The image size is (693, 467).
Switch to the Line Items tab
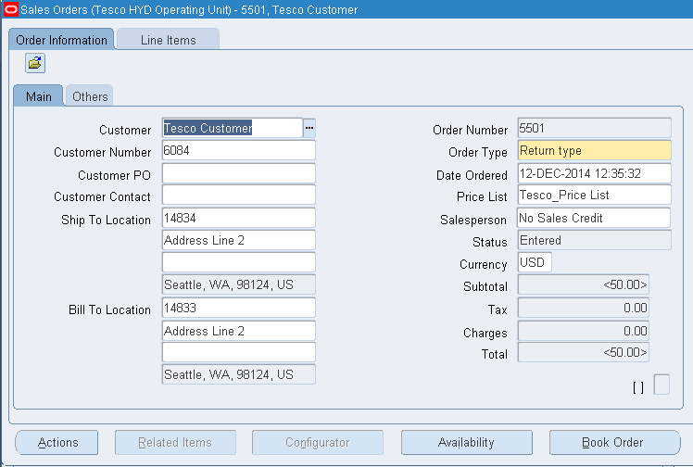pyautogui.click(x=168, y=40)
